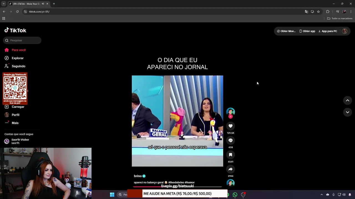Share the video with arrow icon
The height and width of the screenshot is (199, 355).
pyautogui.click(x=230, y=169)
